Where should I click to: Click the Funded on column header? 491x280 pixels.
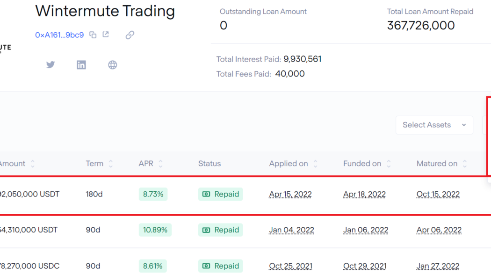click(362, 163)
